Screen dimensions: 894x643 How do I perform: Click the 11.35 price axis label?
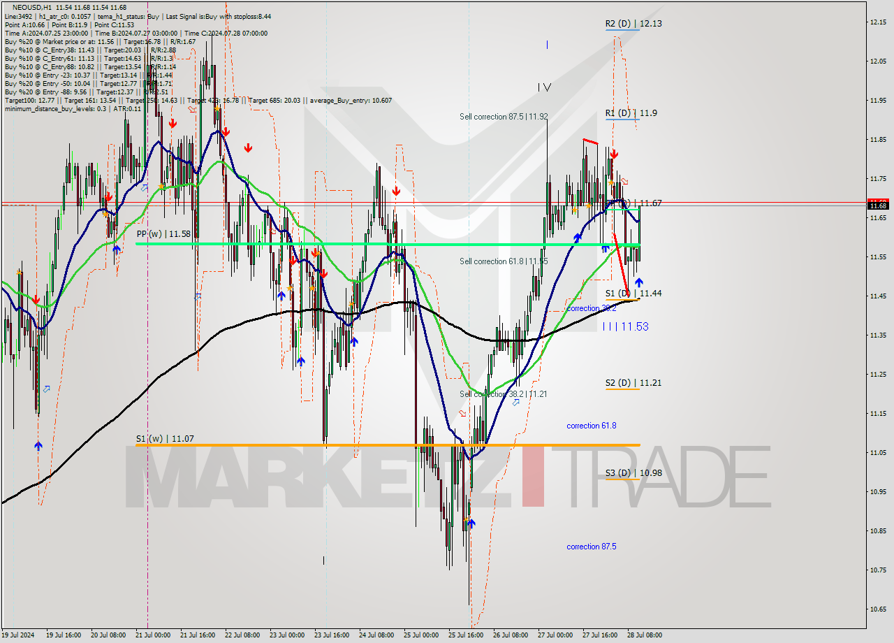(x=879, y=335)
